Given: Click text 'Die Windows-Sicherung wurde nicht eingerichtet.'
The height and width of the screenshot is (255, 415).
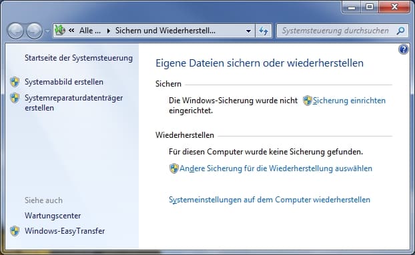Looking at the screenshot, I should [233, 105].
